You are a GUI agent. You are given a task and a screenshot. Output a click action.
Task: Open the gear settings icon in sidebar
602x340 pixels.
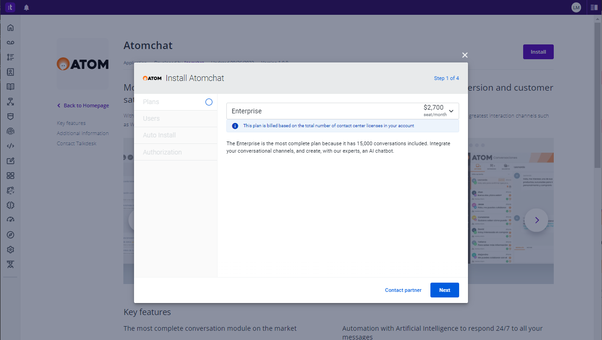pyautogui.click(x=10, y=250)
